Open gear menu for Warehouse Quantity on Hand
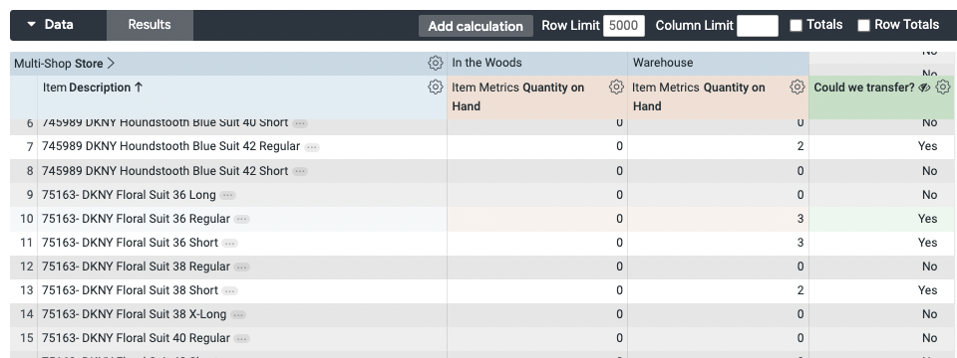The image size is (957, 358). point(797,88)
